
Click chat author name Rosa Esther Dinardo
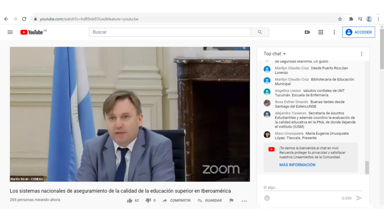291,102
